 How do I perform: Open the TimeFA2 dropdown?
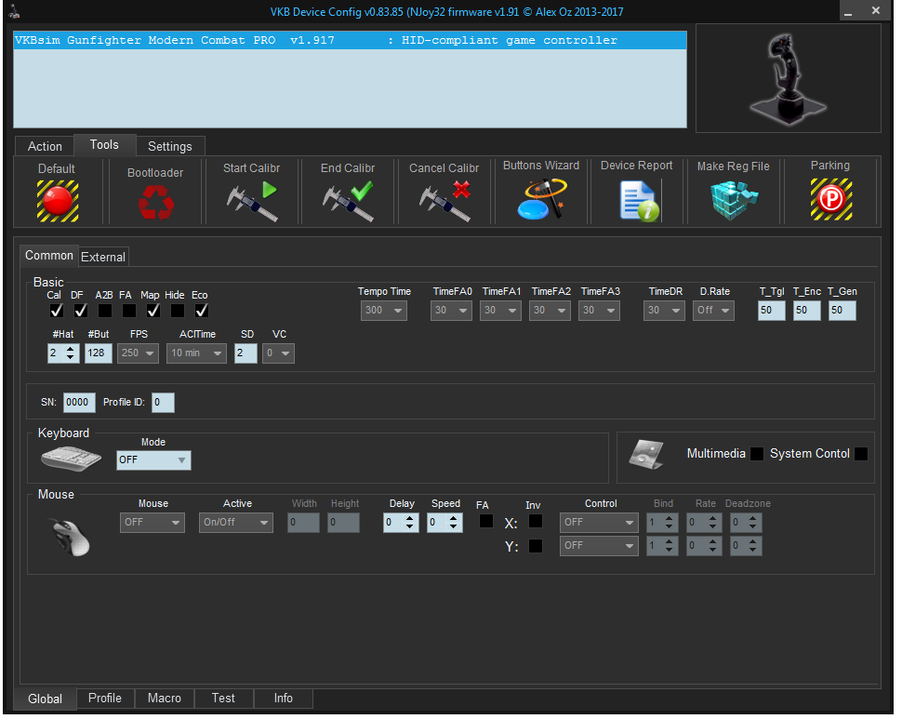(550, 311)
